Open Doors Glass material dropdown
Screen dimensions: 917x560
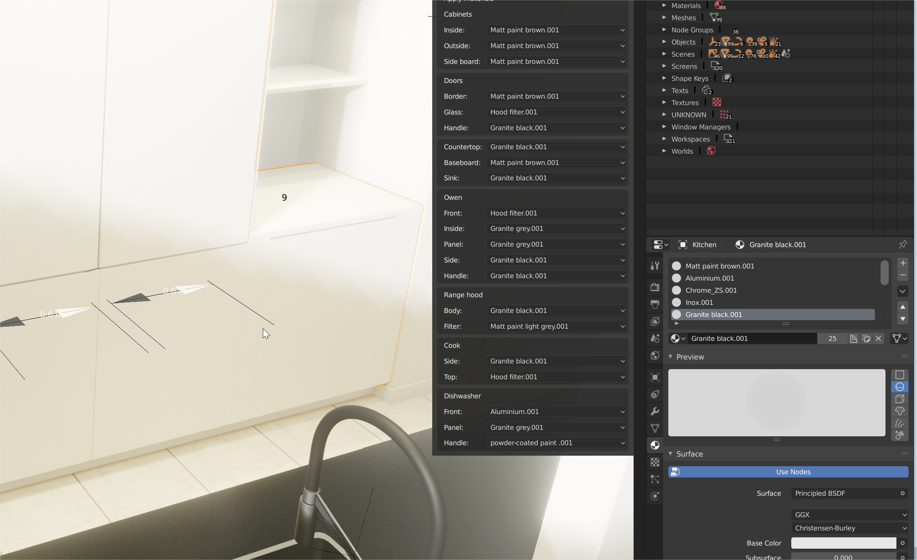click(x=556, y=112)
